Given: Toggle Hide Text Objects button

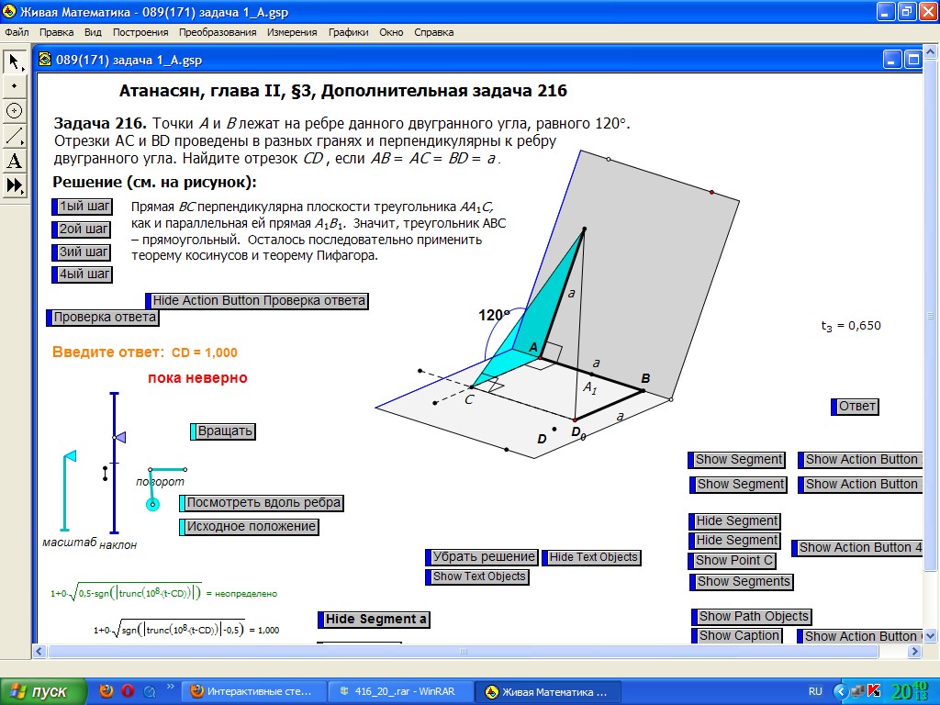Looking at the screenshot, I should point(594,557).
